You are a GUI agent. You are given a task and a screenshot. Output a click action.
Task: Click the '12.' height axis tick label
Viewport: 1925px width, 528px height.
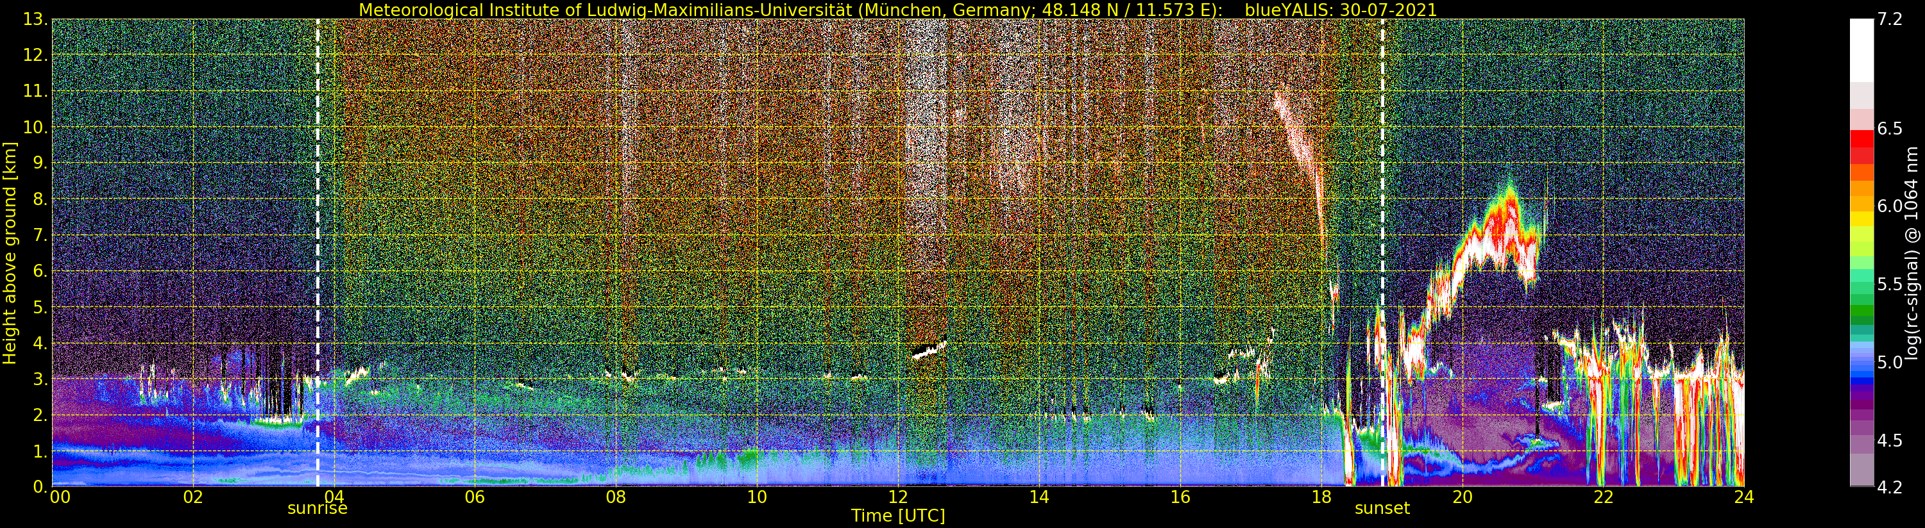(35, 55)
